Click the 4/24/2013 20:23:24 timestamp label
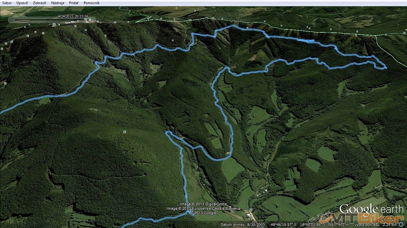 click(x=73, y=16)
